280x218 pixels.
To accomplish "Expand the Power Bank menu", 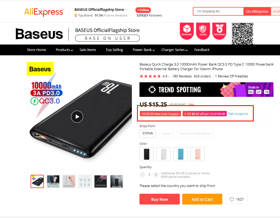I will coord(144,50).
